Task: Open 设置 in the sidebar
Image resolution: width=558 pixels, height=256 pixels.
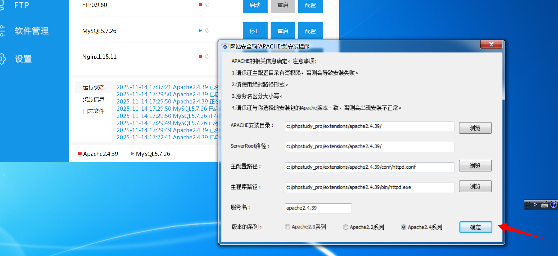Action: click(x=23, y=59)
